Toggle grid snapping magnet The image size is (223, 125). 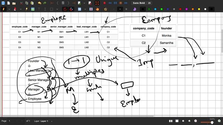[71, 9]
